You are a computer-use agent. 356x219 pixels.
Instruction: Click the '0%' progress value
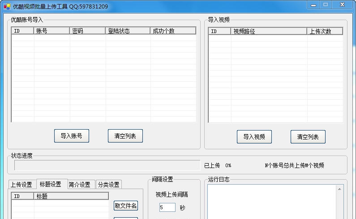tap(228, 165)
